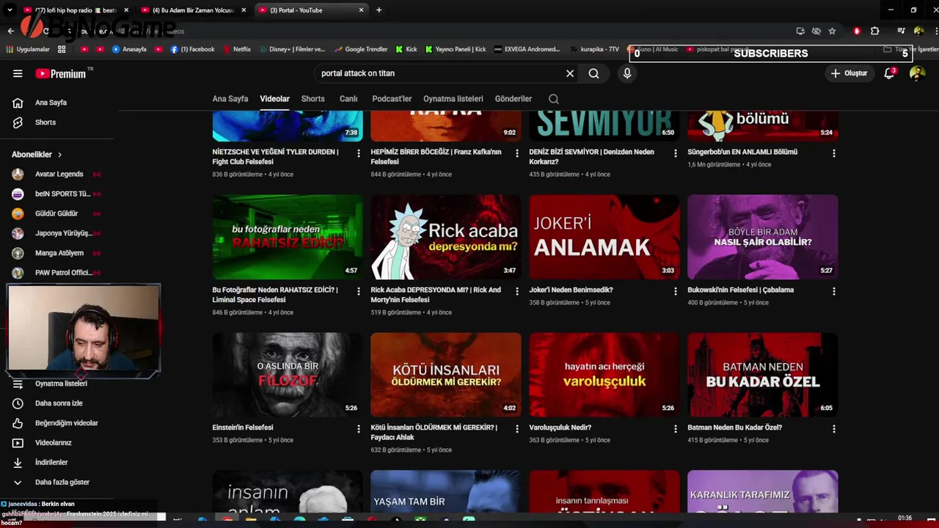The image size is (939, 528).
Task: Play Rick acaba depresyonda mı thumbnail
Action: (446, 237)
